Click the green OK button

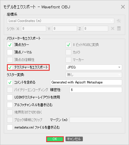point(55,139)
